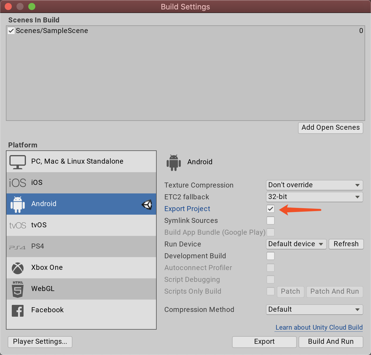Screen dimensions: 371x355
Task: Click the PS4 platform icon
Action: tap(17, 247)
